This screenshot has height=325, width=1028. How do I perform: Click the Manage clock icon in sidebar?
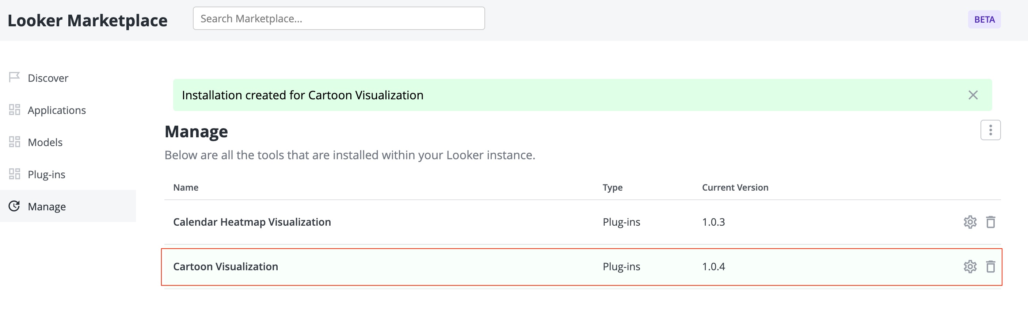point(14,206)
